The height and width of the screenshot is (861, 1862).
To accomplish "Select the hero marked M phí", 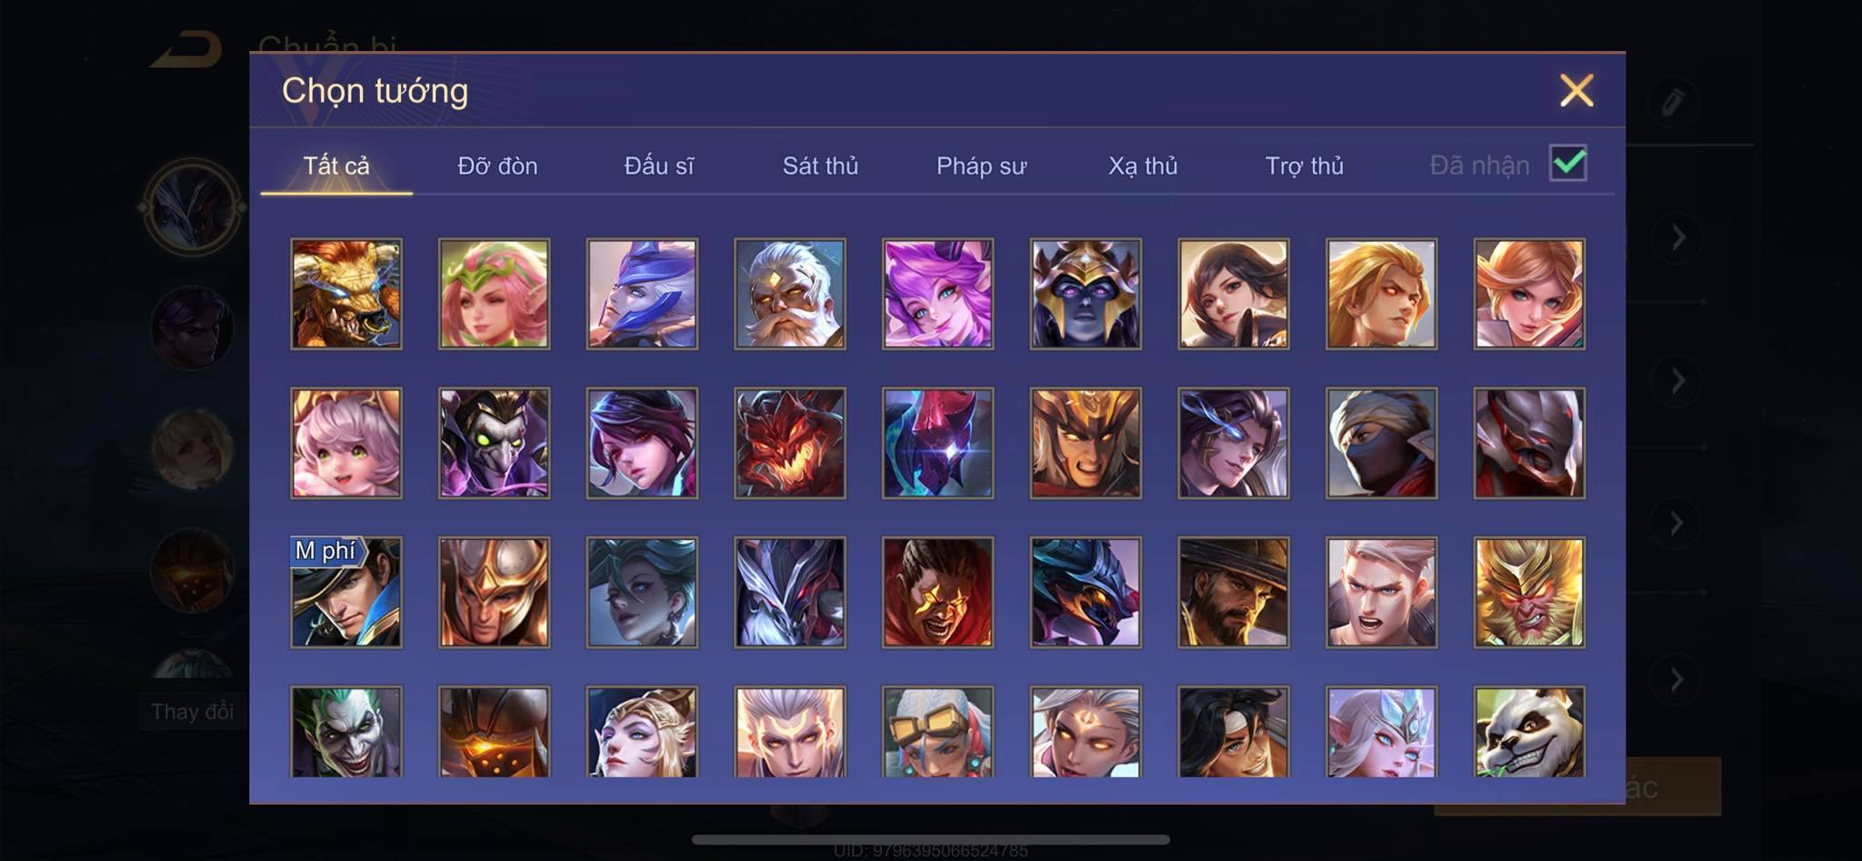I will click(x=346, y=592).
